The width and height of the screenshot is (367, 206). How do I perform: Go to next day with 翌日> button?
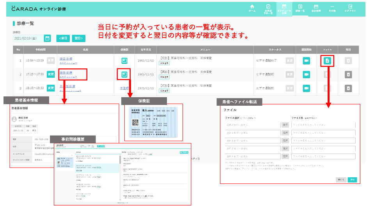pyautogui.click(x=78, y=38)
